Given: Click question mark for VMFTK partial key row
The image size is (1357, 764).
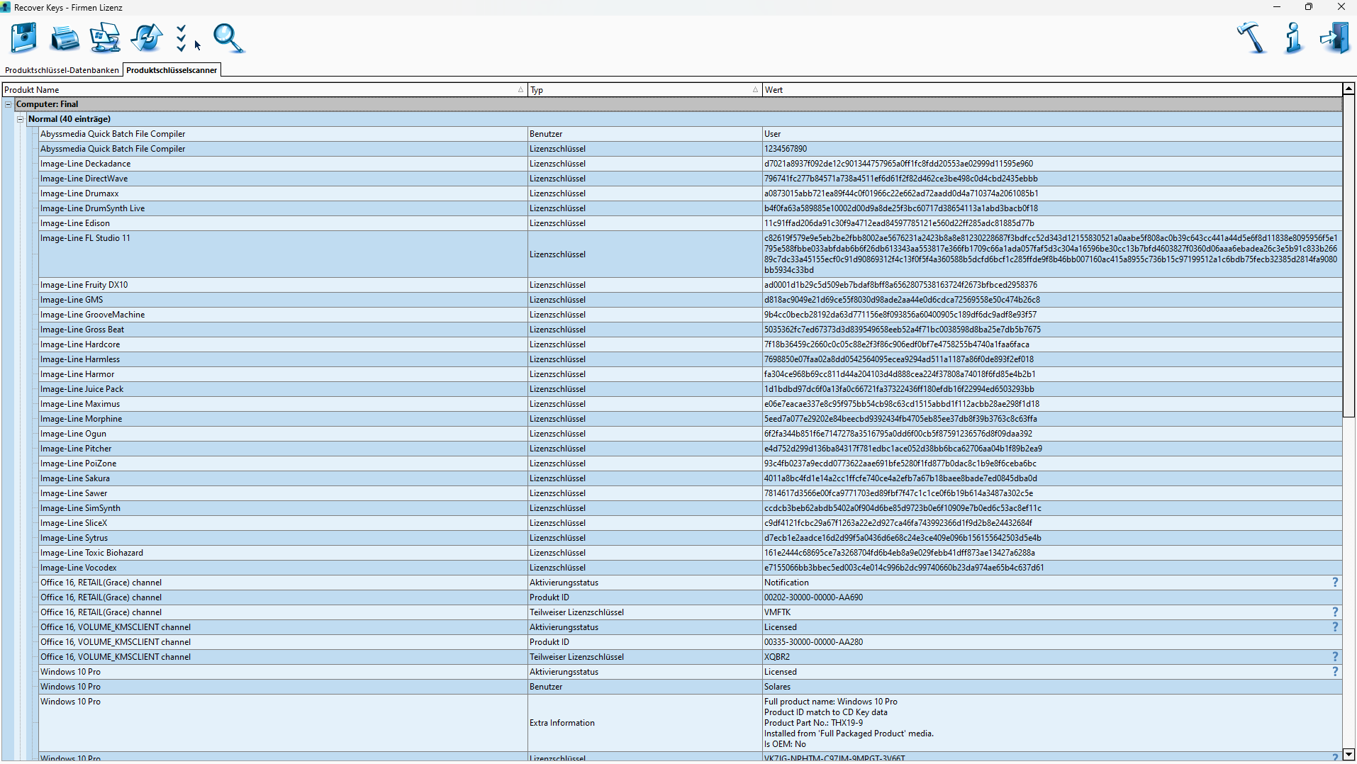Looking at the screenshot, I should pos(1335,612).
